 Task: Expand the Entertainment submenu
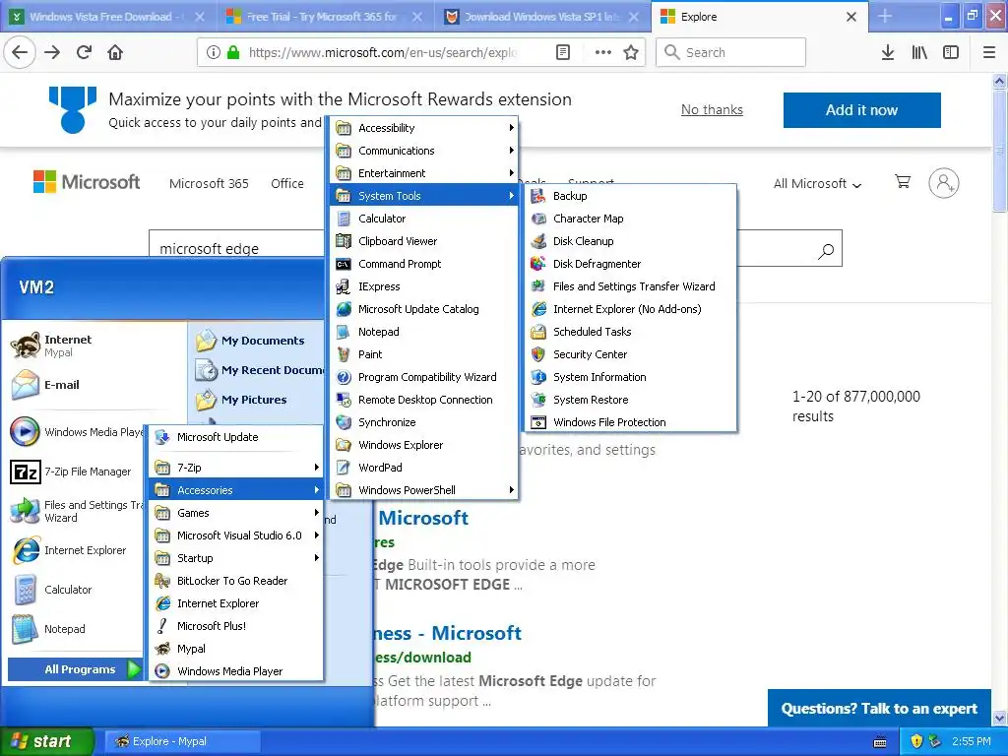click(424, 173)
